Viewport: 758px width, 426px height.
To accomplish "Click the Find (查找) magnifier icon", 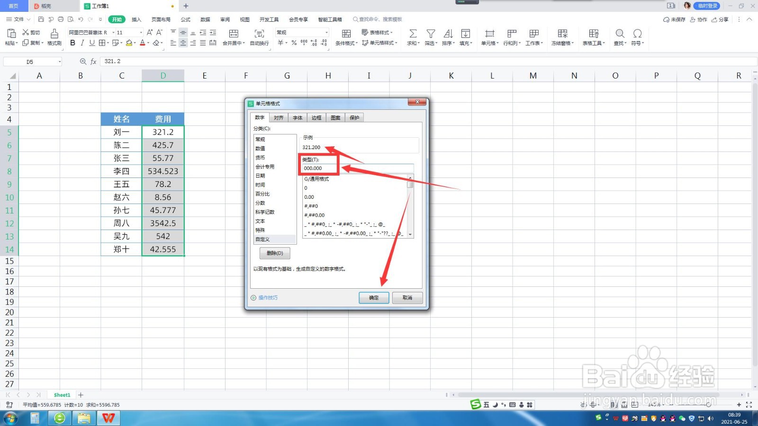I will pos(620,33).
